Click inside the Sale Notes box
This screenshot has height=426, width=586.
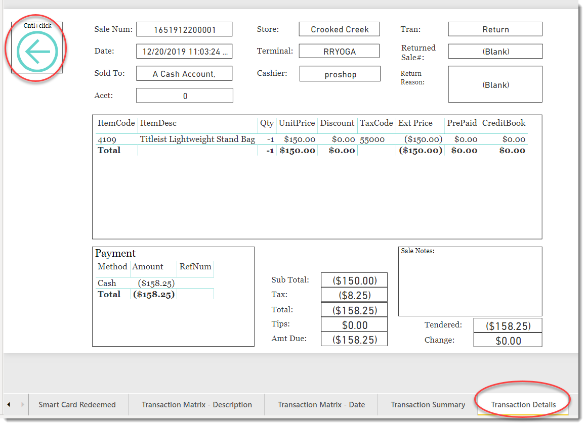[x=470, y=280]
